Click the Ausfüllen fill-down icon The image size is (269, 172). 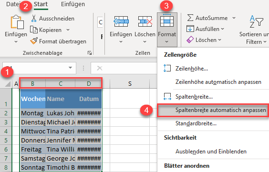coord(190,29)
